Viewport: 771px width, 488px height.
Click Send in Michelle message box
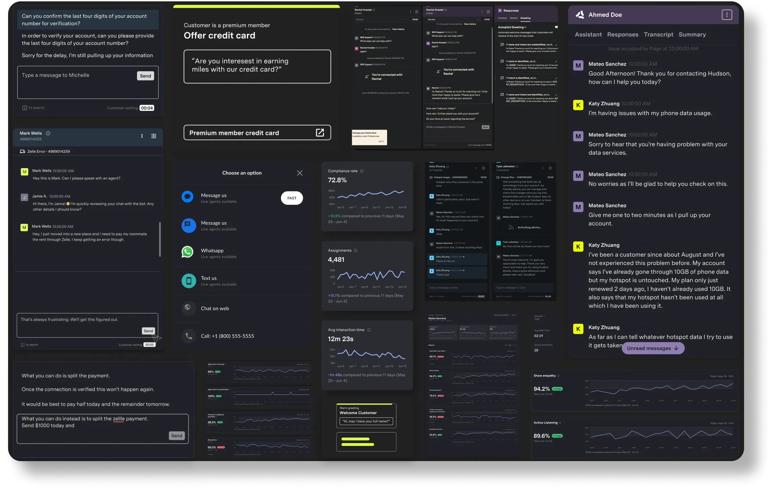(145, 76)
